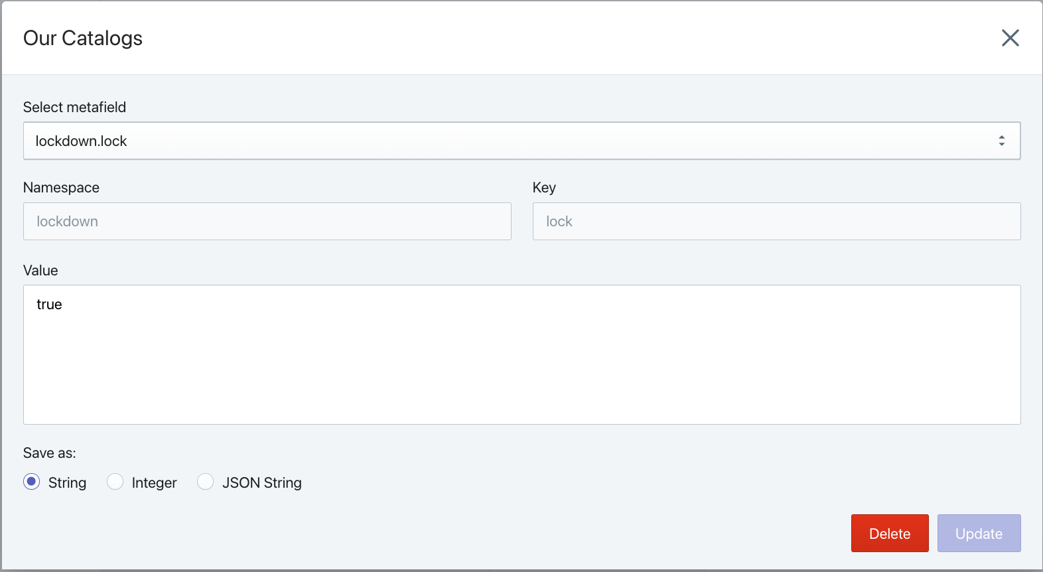
Task: Click the Key input field
Action: pos(776,222)
